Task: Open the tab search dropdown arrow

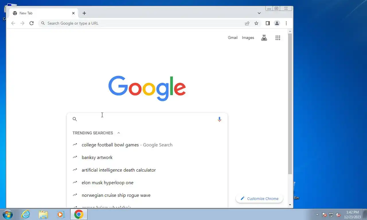Action: [259, 13]
